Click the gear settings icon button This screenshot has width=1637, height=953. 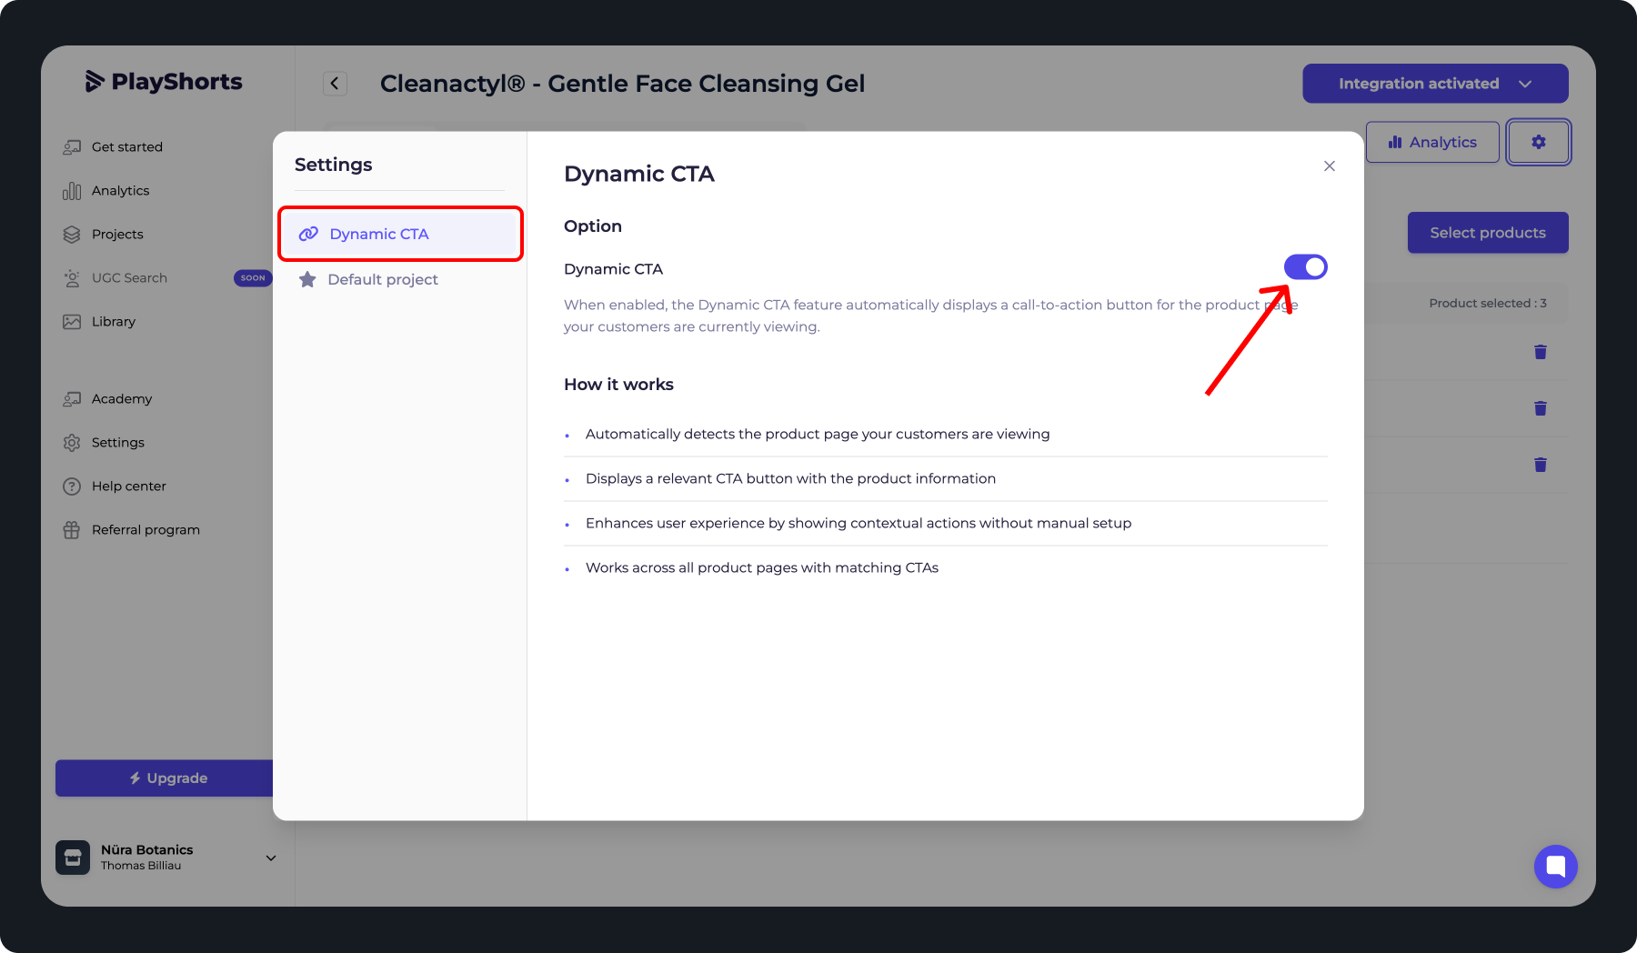pos(1538,143)
